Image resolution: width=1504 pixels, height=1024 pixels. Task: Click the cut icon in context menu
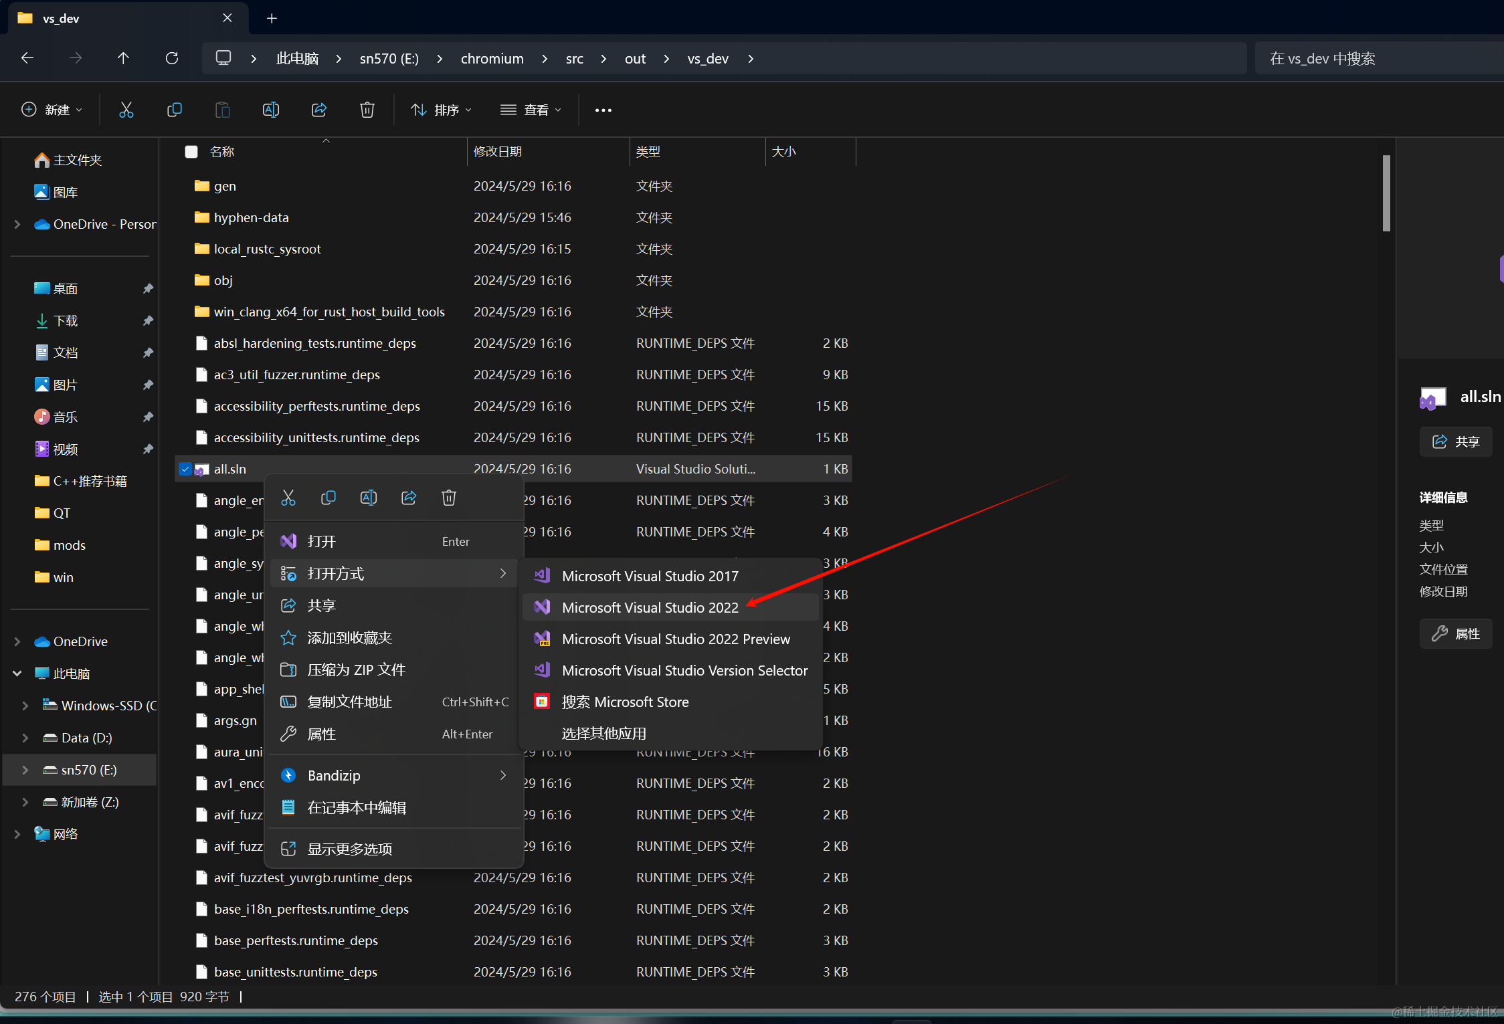pos(288,498)
